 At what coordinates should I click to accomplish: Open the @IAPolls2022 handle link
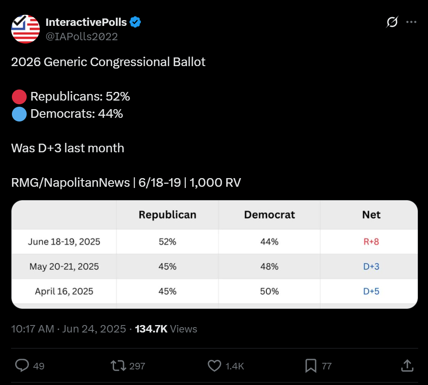[82, 36]
